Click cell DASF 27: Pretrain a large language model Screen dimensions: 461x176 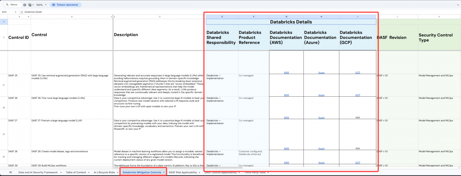click(x=72, y=134)
